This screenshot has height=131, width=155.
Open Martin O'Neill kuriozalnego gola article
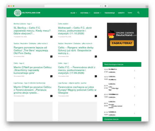click(33, 70)
